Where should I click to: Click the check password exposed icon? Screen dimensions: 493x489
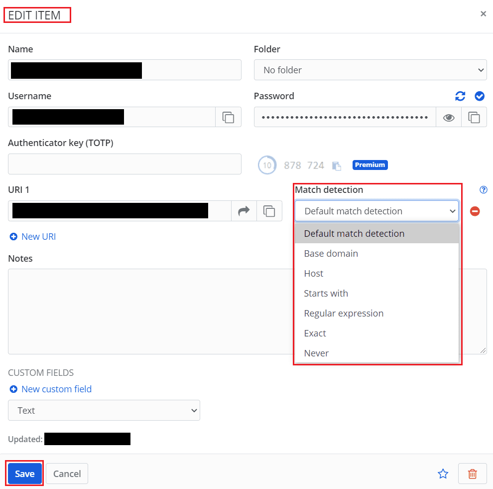(x=480, y=96)
